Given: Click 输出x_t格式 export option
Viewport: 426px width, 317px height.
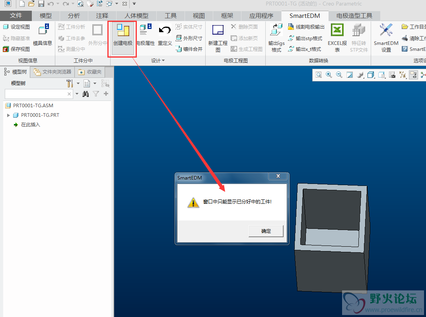Looking at the screenshot, I should pos(305,49).
